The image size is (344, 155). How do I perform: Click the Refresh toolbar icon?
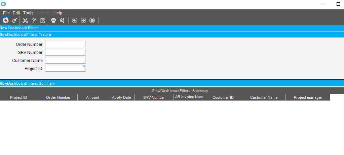coord(5,20)
